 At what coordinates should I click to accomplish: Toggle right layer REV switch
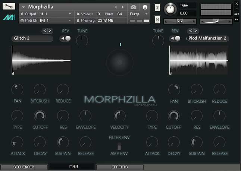175,38
